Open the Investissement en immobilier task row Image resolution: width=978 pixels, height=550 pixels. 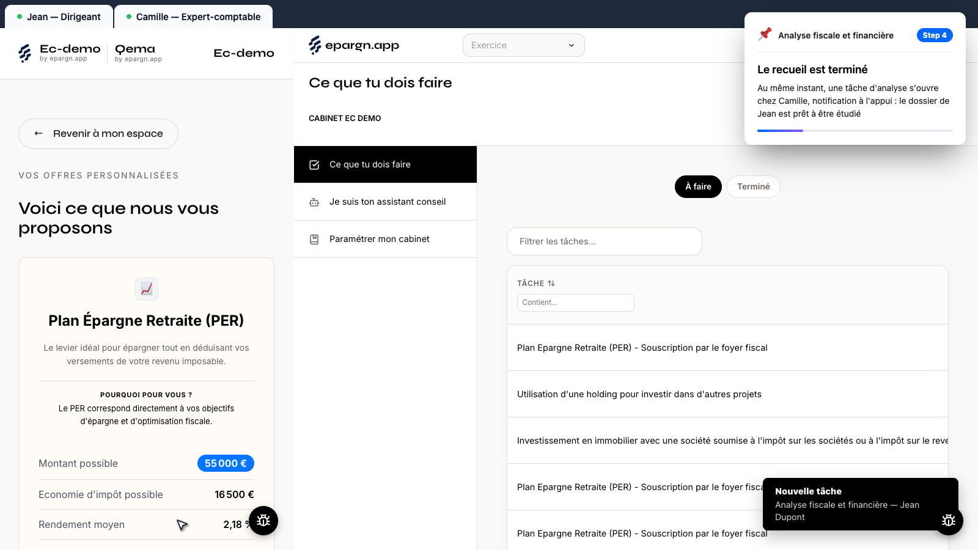[727, 441]
